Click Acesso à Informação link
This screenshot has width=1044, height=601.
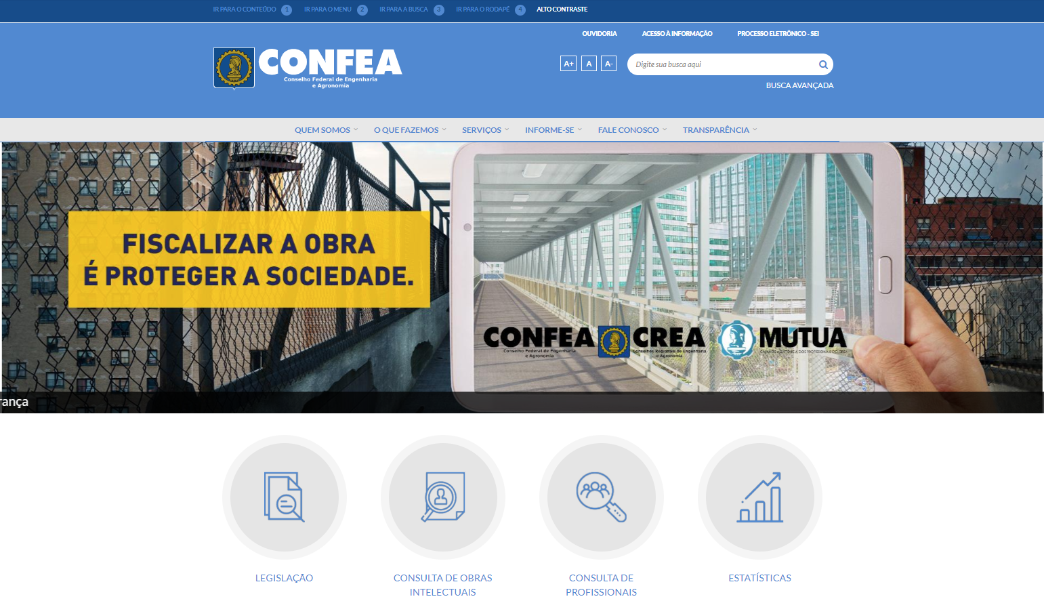coord(677,33)
